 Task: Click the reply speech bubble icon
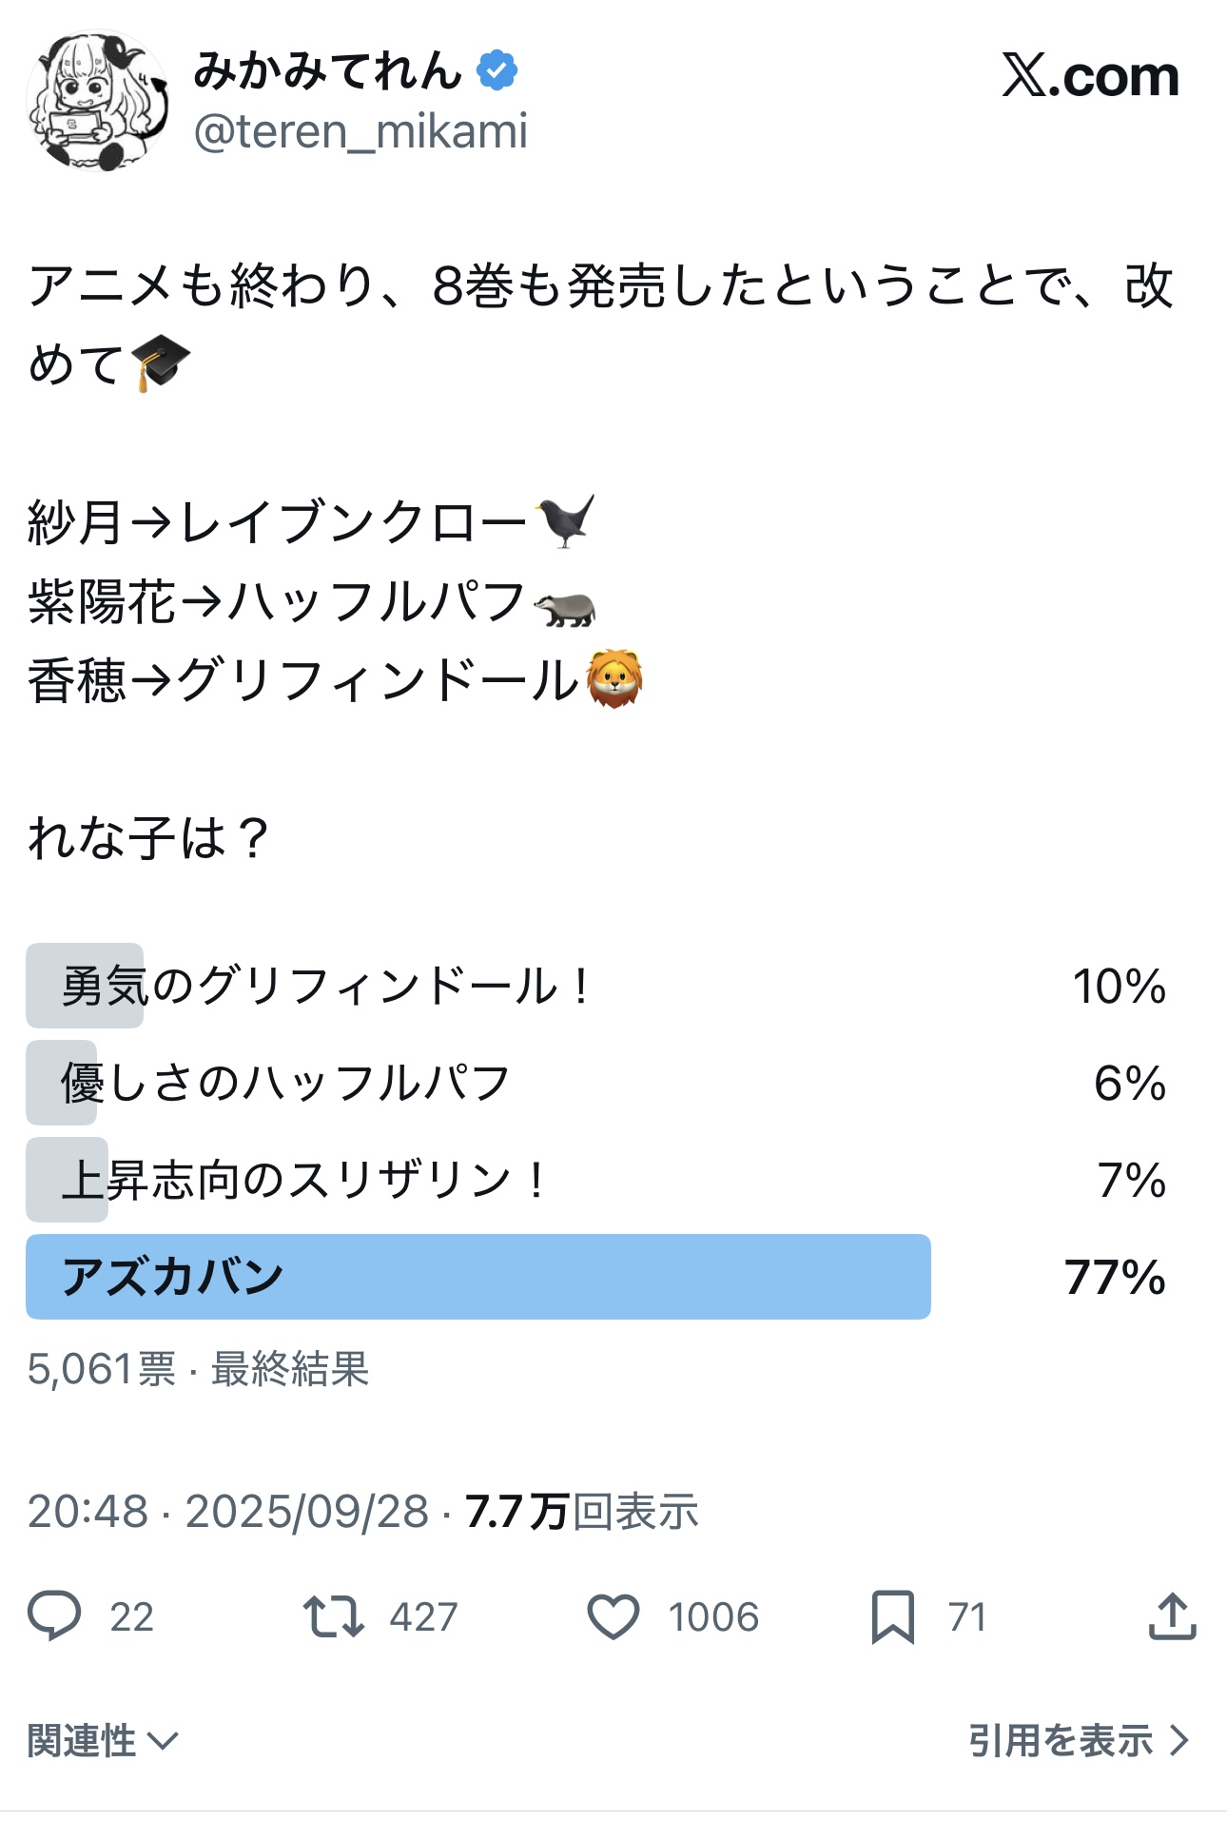[x=54, y=1615]
